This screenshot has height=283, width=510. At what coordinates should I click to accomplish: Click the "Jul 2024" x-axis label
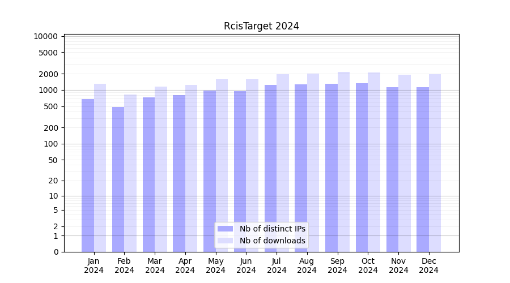coord(277,265)
